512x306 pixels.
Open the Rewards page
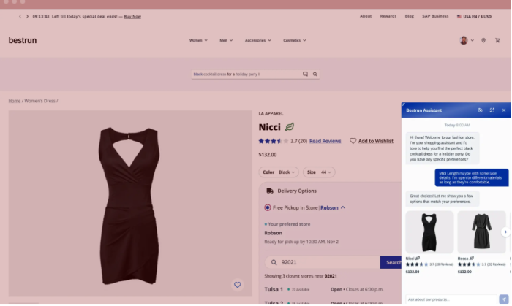[x=388, y=16]
